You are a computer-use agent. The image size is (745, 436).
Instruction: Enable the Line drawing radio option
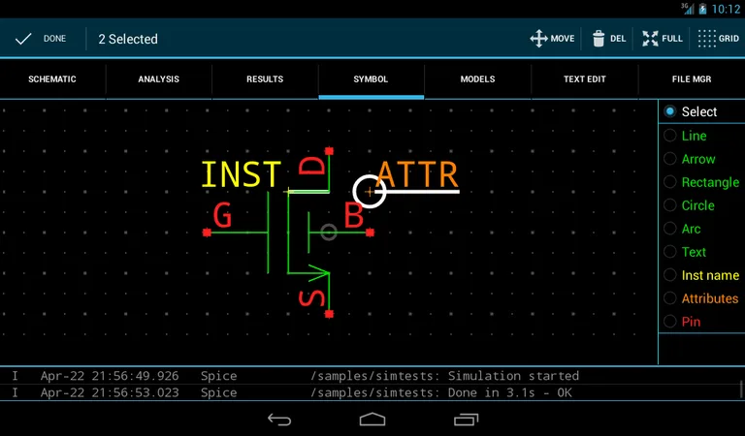(670, 136)
